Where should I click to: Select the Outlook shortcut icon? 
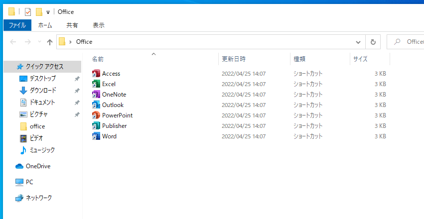(x=96, y=105)
